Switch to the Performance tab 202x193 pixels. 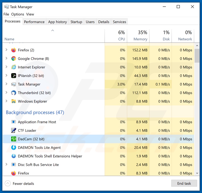(x=34, y=22)
